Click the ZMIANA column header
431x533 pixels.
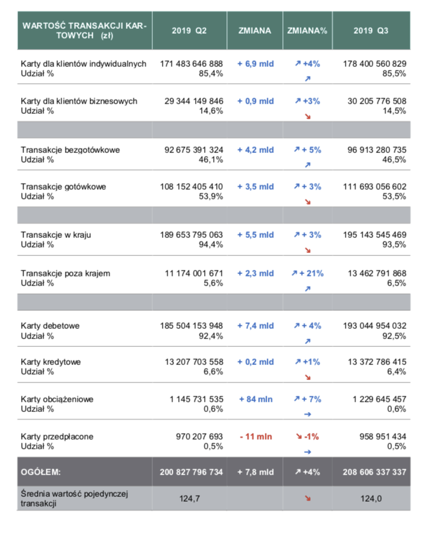[255, 31]
